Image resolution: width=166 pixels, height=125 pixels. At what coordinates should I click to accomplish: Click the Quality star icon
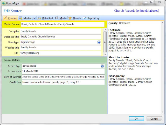click(70, 18)
